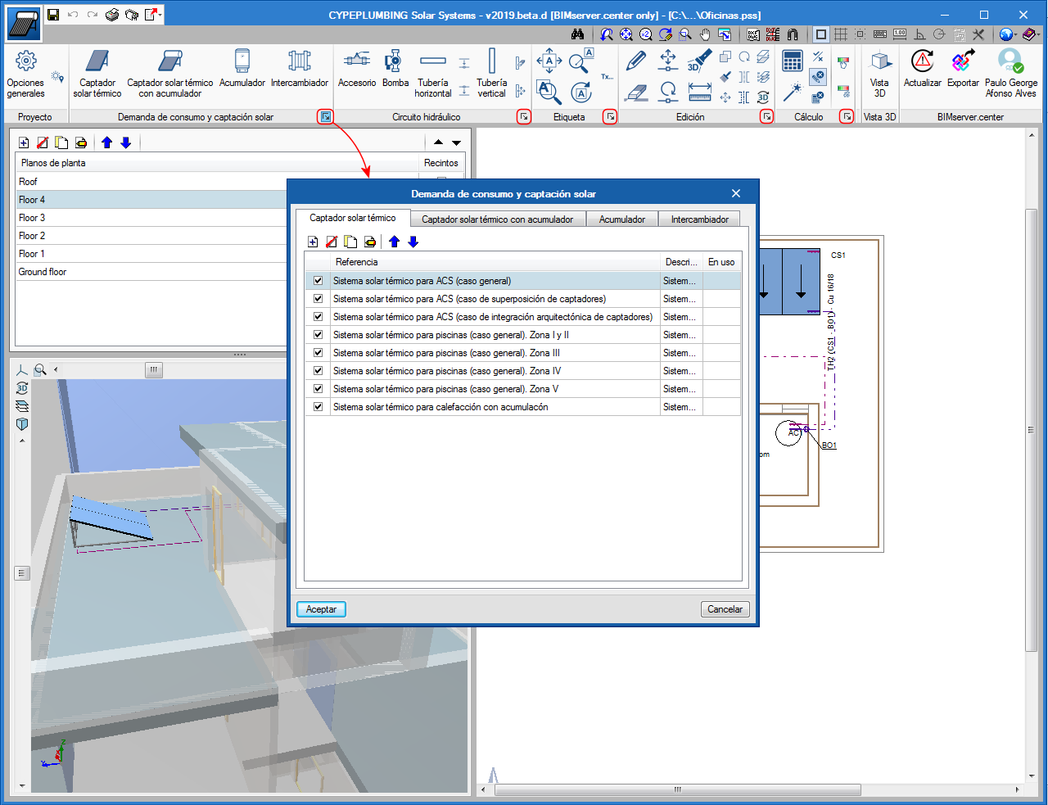Select the Accesorio hydraulic tool
Viewport: 1048px width, 805px height.
357,69
